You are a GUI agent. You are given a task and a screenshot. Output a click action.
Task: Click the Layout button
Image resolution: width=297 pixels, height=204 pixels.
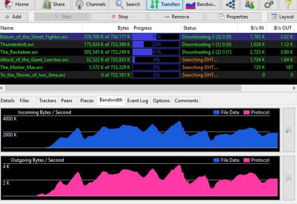pos(282,17)
